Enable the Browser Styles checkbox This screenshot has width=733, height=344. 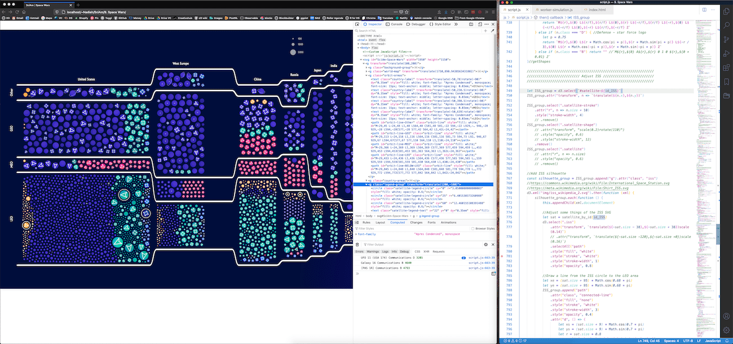click(x=474, y=228)
